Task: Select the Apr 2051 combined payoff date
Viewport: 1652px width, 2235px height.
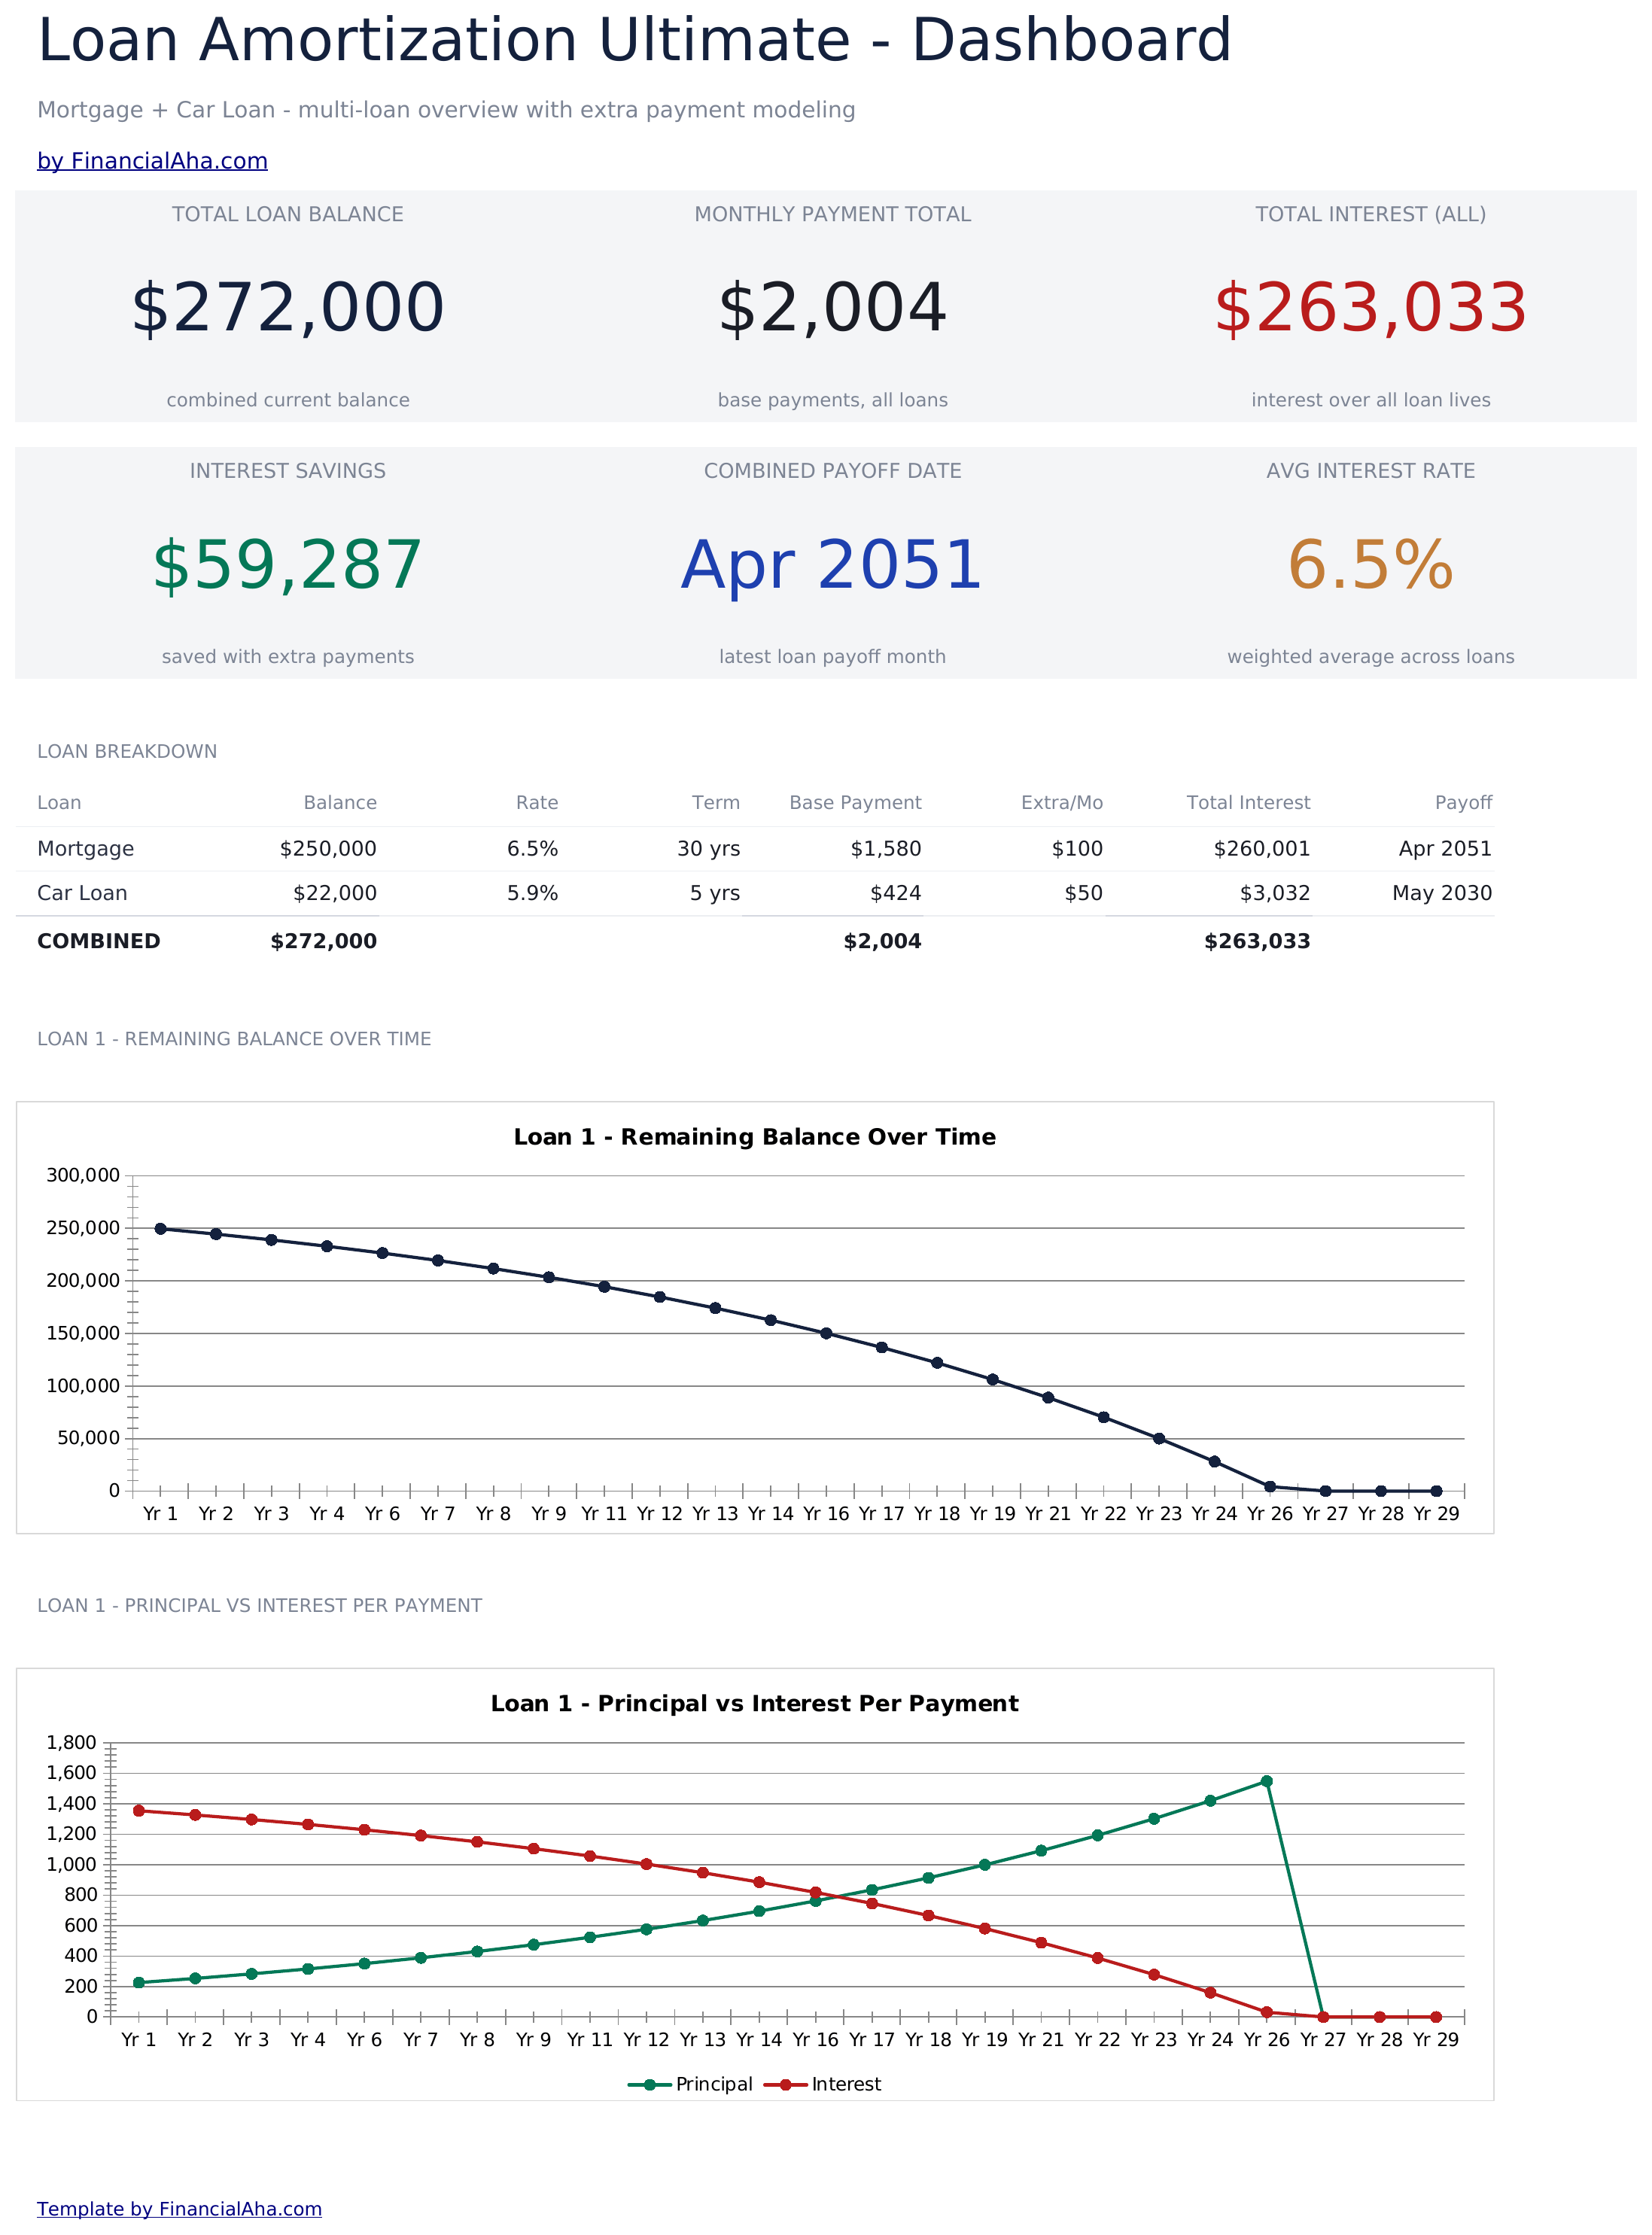Action: [x=832, y=565]
